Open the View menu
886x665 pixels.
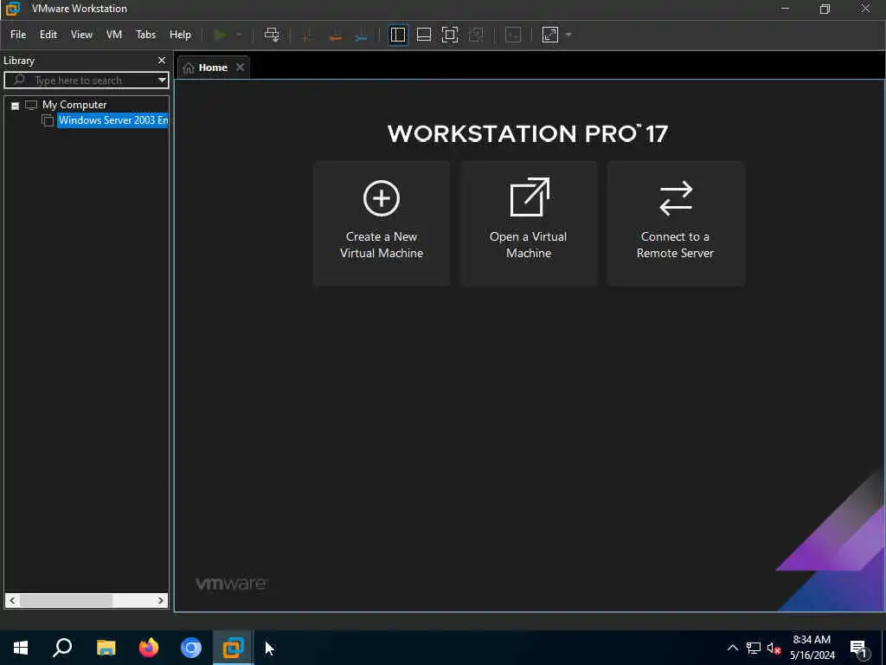point(81,35)
